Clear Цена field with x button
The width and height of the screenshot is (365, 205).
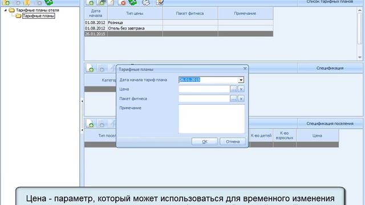(241, 89)
